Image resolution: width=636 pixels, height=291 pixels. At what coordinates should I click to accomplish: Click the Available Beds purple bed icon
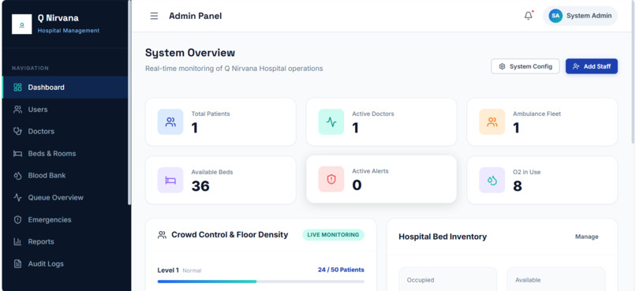click(x=170, y=180)
